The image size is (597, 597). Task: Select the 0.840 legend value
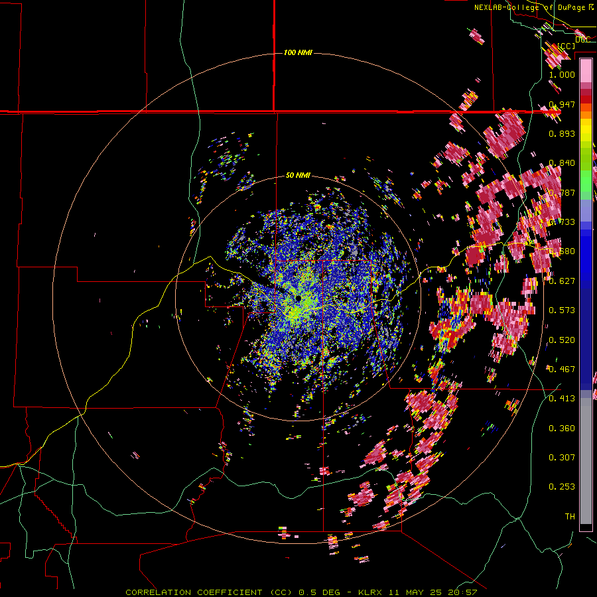click(x=562, y=163)
